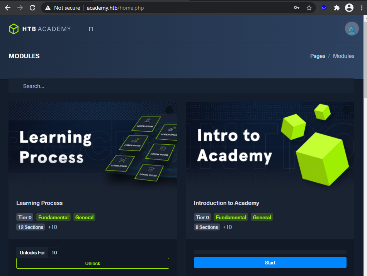Viewport: 367px width, 276px height.
Task: Click the dark circle on Learning Process banner
Action: pos(169,110)
